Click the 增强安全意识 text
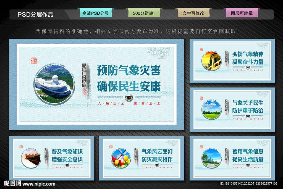The width and height of the screenshot is (283, 189). coord(67,159)
